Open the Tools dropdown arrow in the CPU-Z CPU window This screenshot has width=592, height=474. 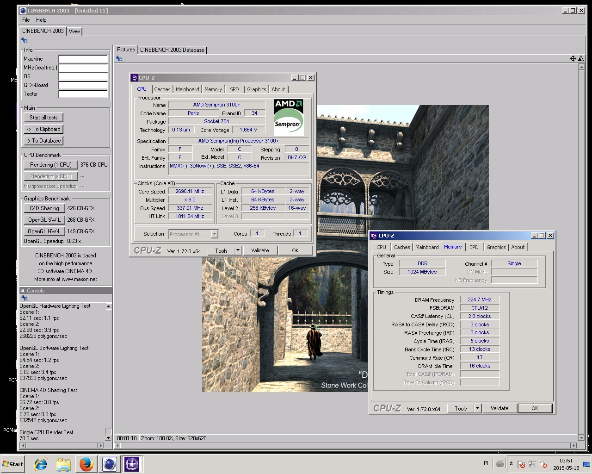[238, 250]
